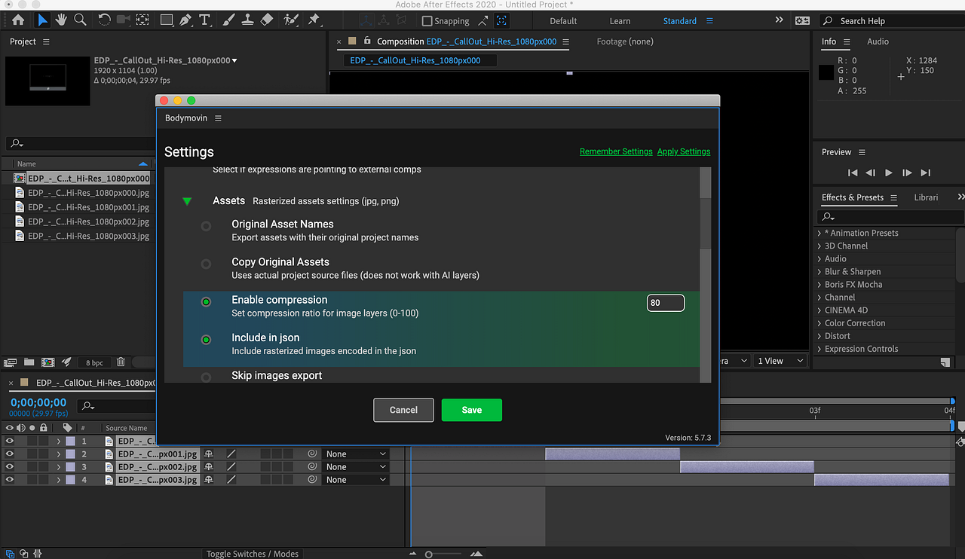Save the Bodymovin settings
This screenshot has width=965, height=559.
471,410
